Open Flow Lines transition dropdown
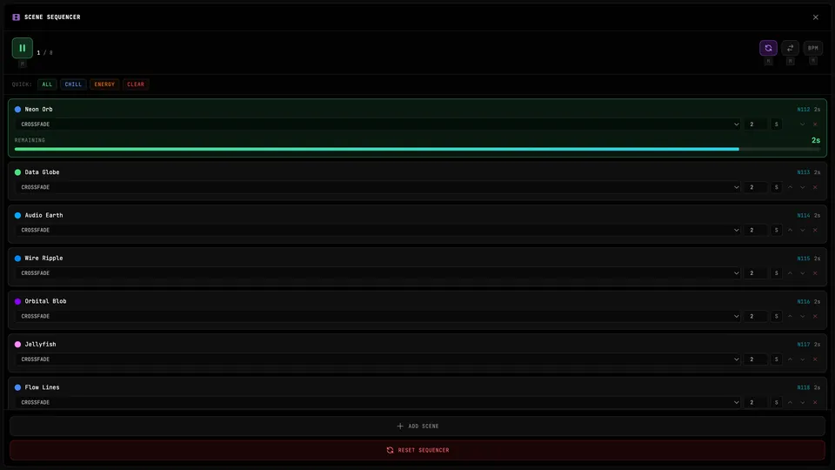This screenshot has width=835, height=470. (x=378, y=402)
